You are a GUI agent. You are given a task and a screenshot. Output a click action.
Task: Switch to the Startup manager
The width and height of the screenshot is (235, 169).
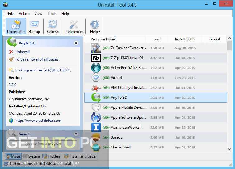[x=34, y=26]
